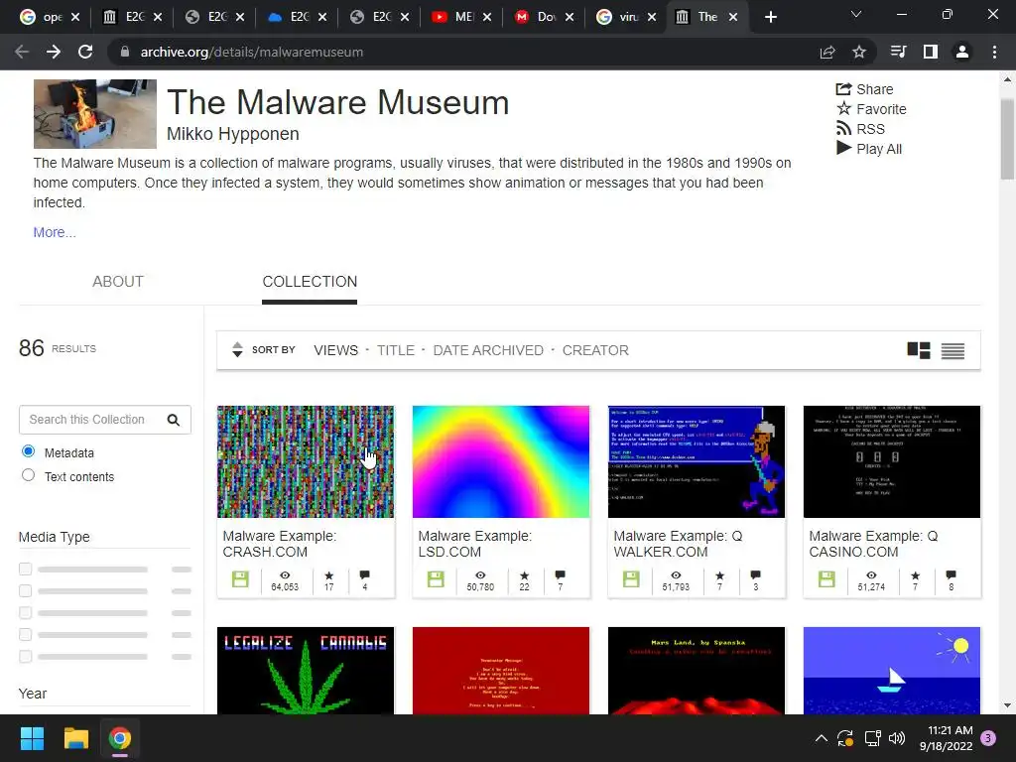The width and height of the screenshot is (1016, 762).
Task: Click the browser reload icon
Action: click(x=85, y=52)
